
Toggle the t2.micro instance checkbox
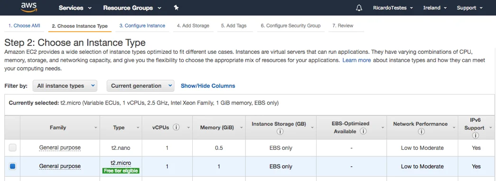pyautogui.click(x=12, y=166)
